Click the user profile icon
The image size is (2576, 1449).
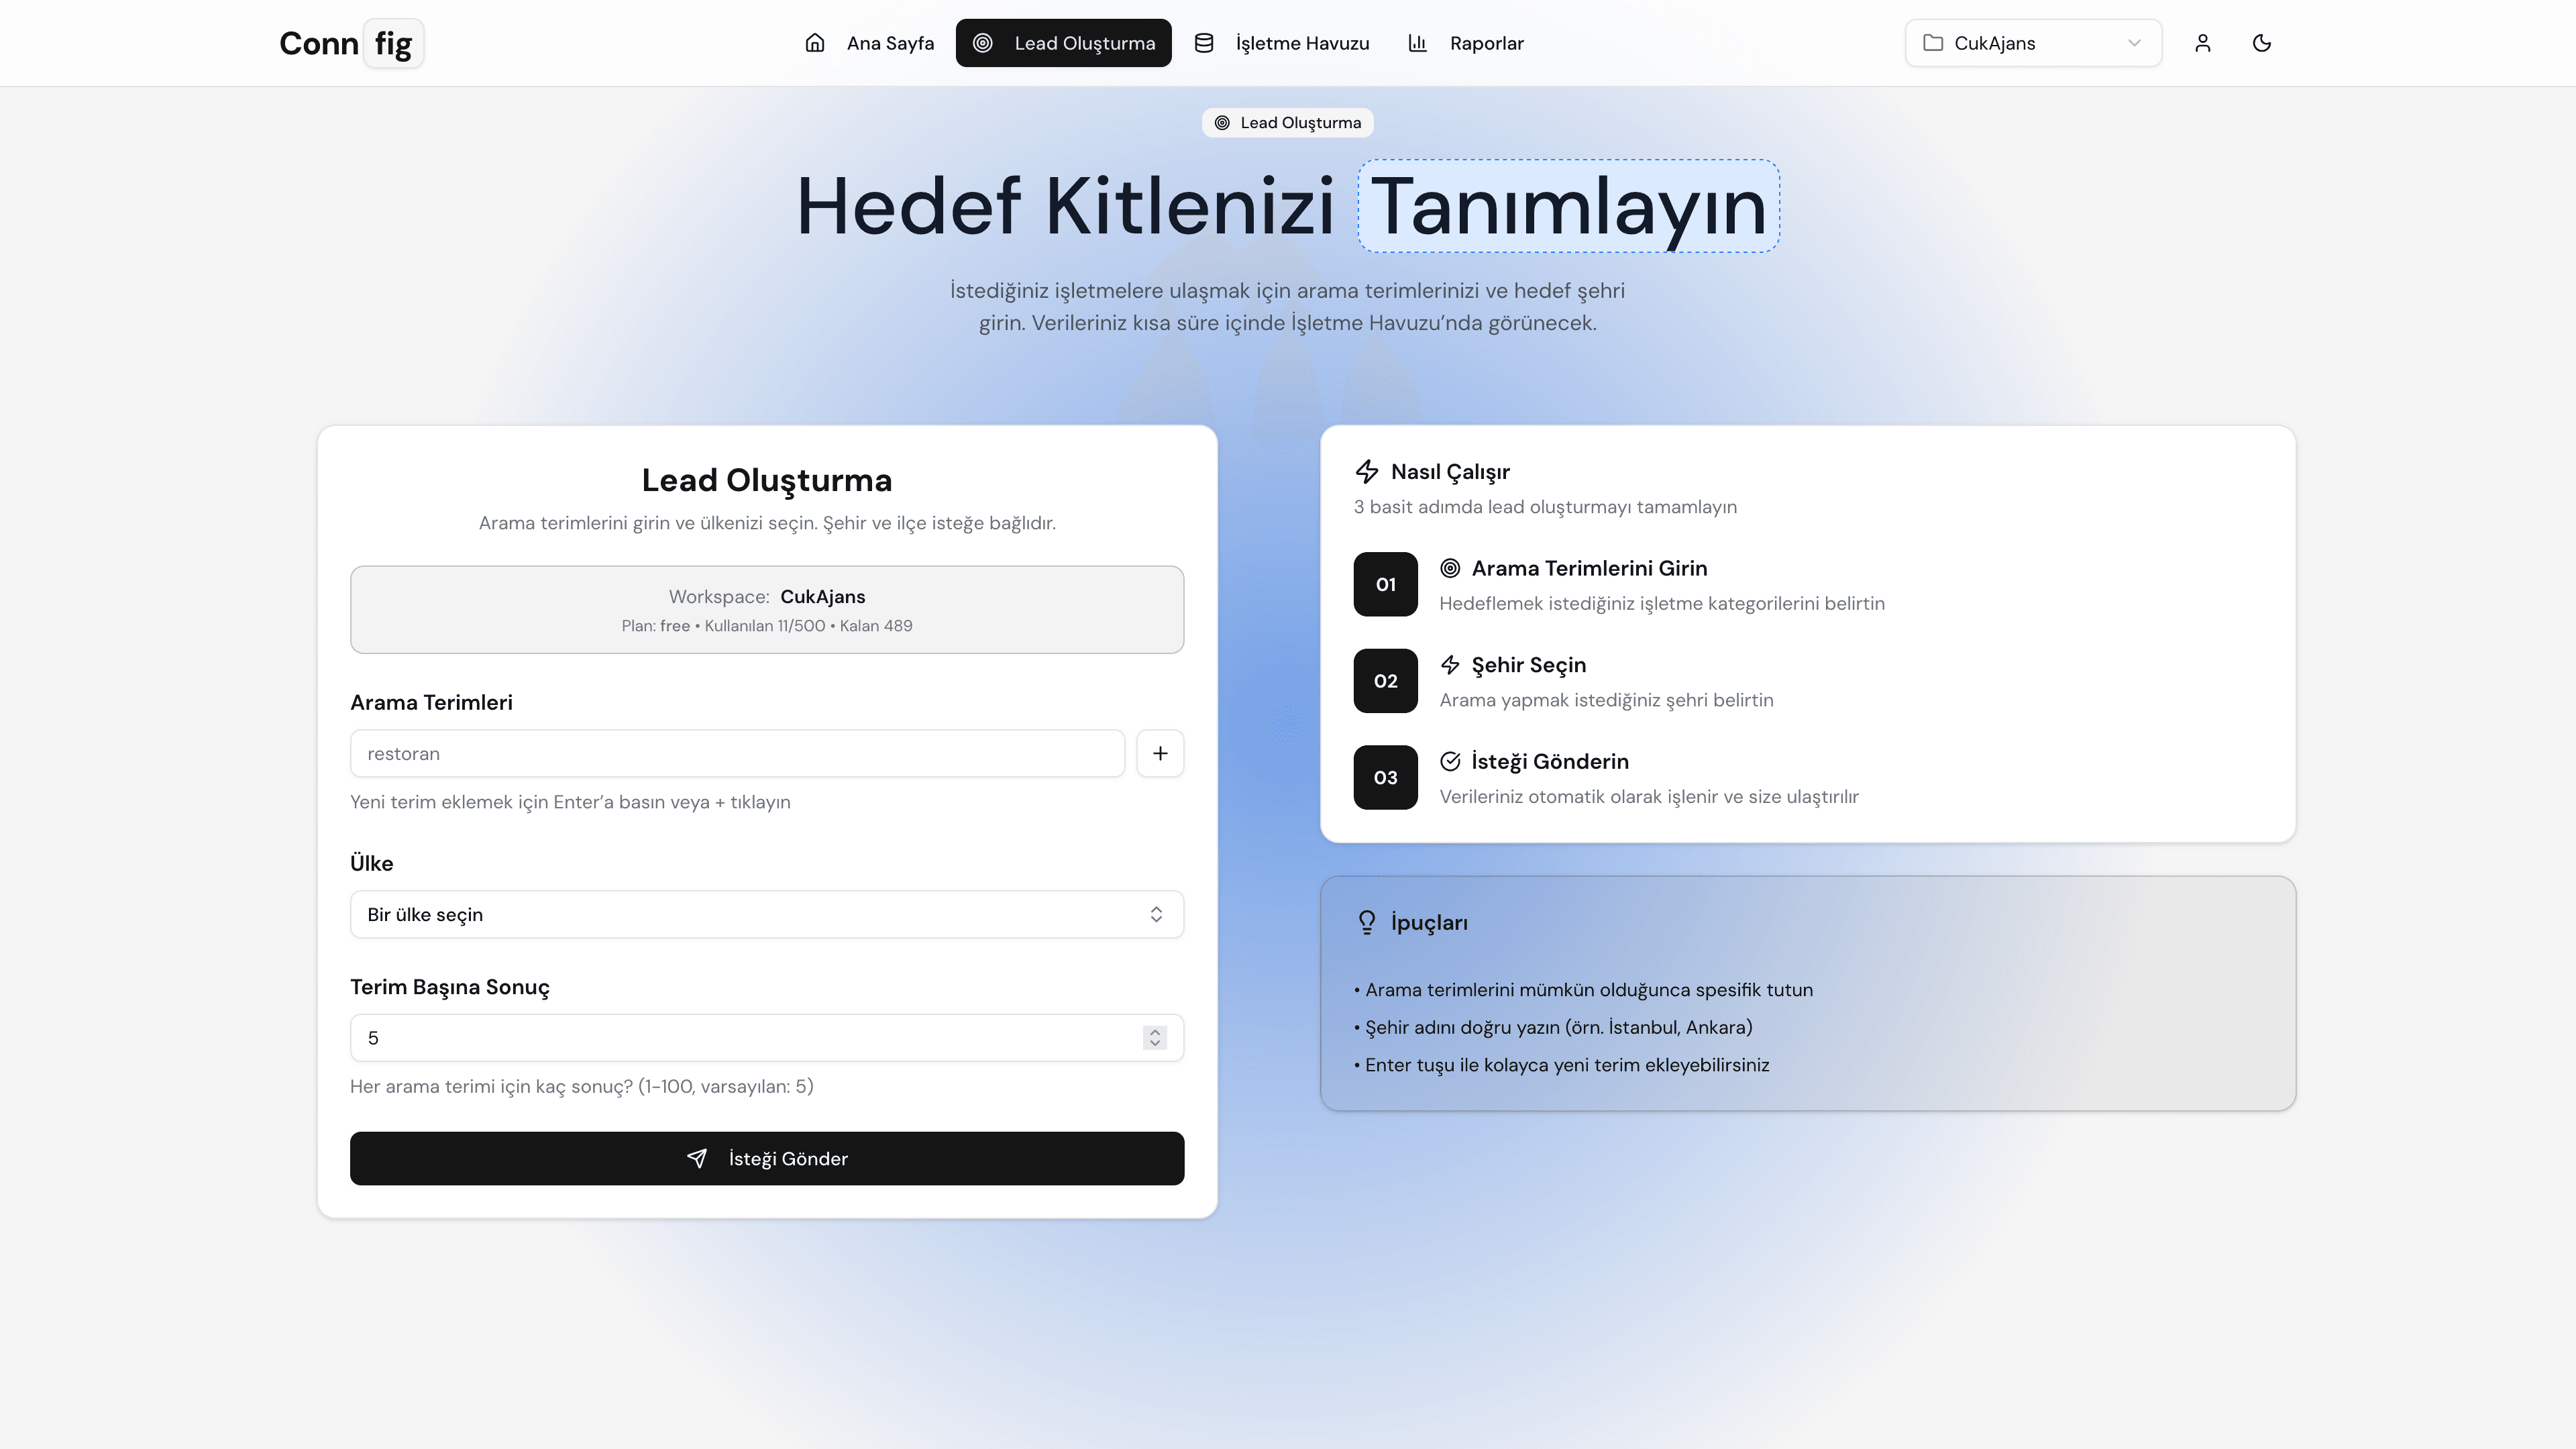2202,43
